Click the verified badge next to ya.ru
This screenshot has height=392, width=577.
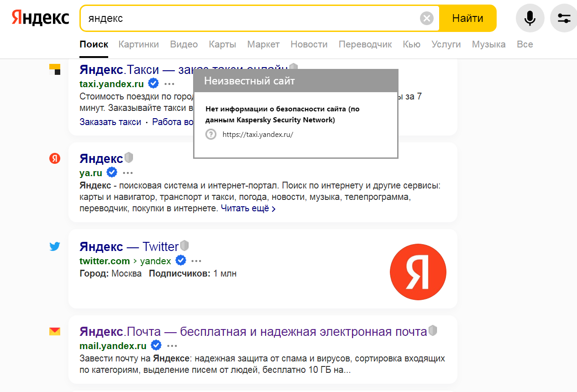(112, 172)
